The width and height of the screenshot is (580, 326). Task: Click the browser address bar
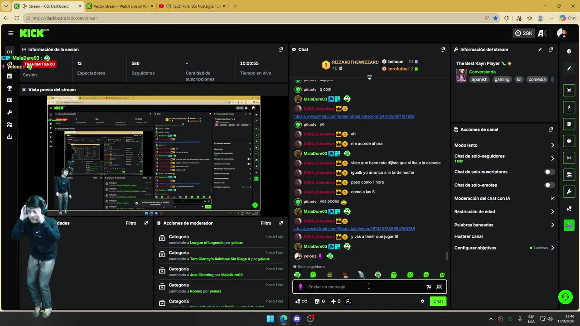254,18
